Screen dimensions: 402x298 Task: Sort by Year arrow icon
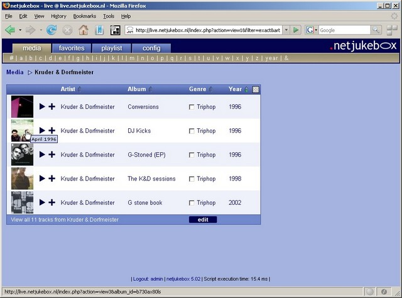(246, 89)
